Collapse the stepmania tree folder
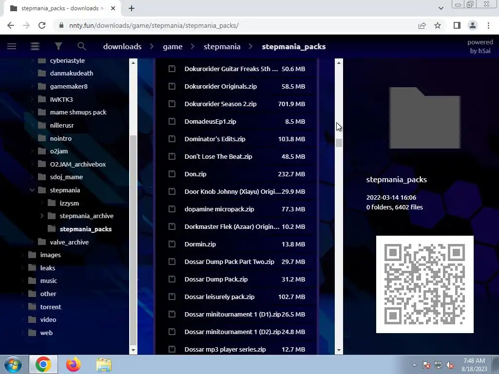 [32, 190]
